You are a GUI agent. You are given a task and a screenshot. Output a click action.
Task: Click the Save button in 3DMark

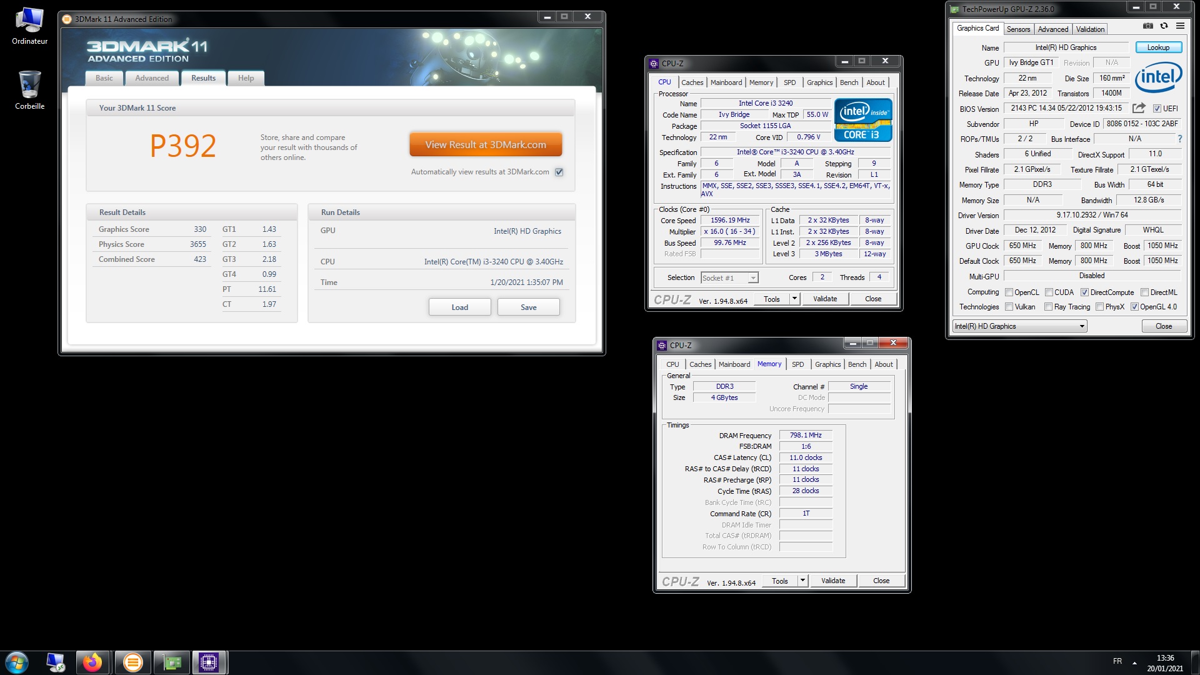[x=529, y=307]
